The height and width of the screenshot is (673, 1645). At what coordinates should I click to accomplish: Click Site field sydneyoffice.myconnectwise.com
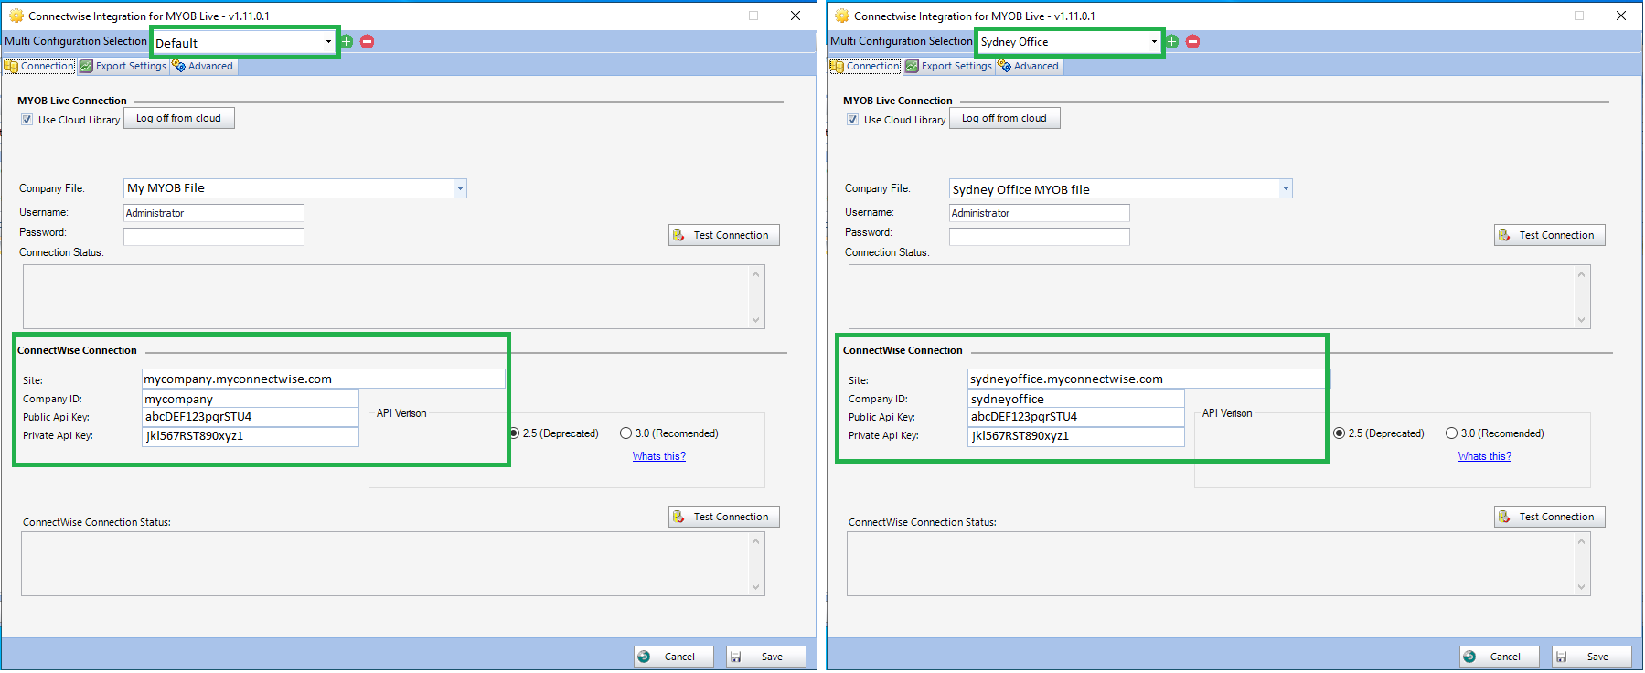click(x=1149, y=379)
